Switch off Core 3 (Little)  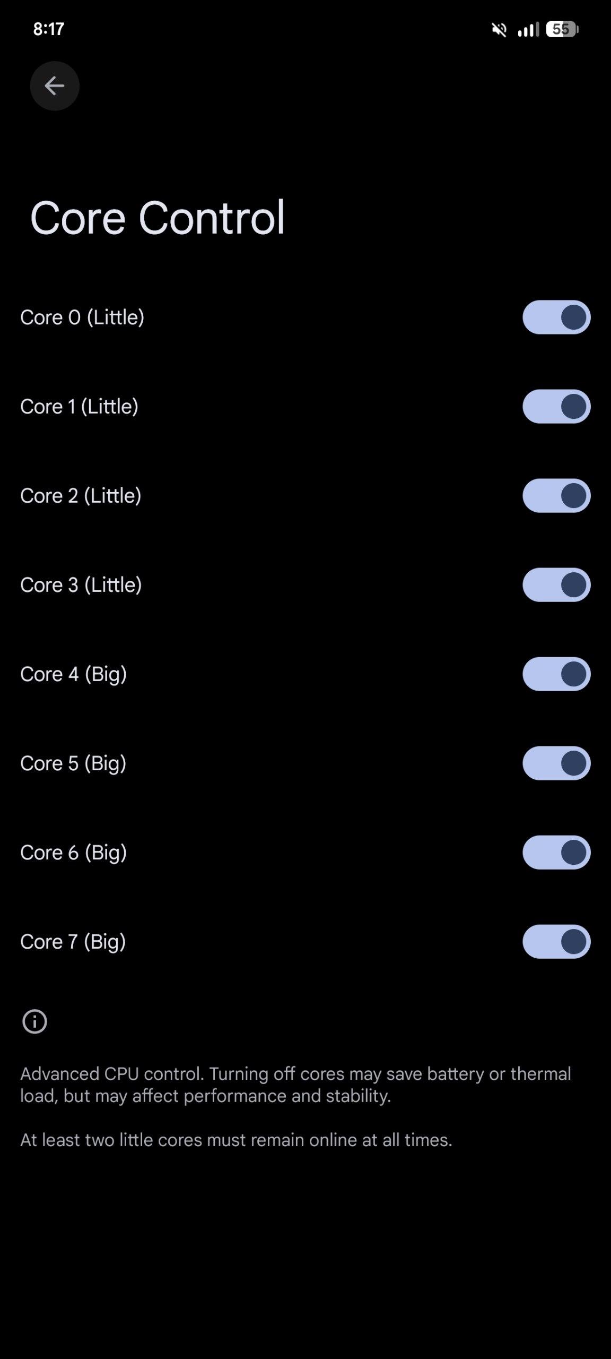click(556, 585)
